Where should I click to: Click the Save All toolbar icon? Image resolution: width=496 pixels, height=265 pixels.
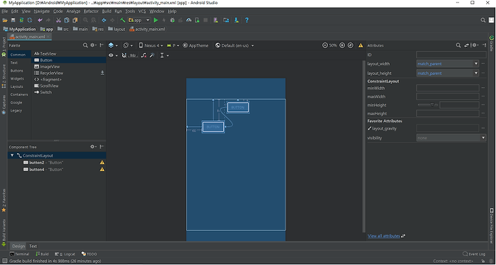pyautogui.click(x=13, y=20)
